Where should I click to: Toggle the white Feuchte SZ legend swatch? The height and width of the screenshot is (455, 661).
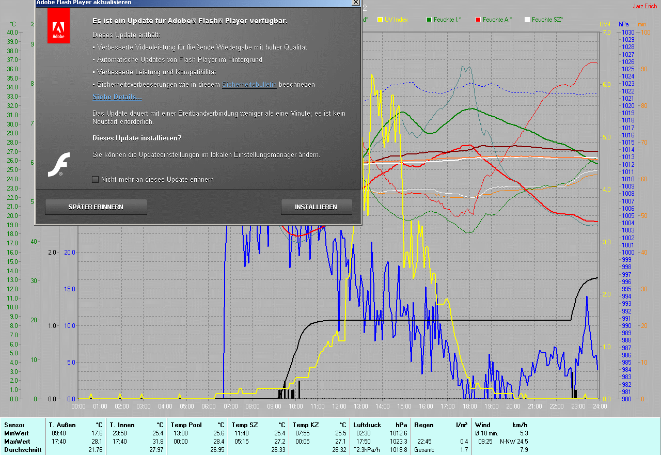pos(527,20)
